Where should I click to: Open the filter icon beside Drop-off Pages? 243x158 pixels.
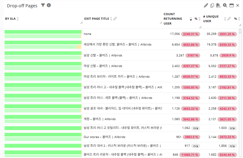pos(43,5)
